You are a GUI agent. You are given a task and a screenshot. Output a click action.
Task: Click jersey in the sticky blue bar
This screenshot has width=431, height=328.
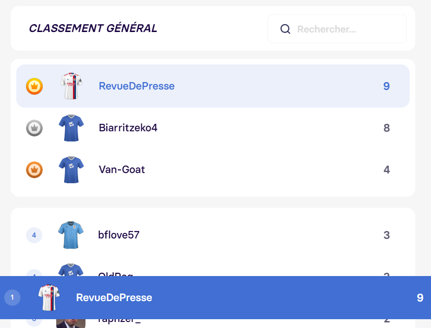pyautogui.click(x=49, y=297)
